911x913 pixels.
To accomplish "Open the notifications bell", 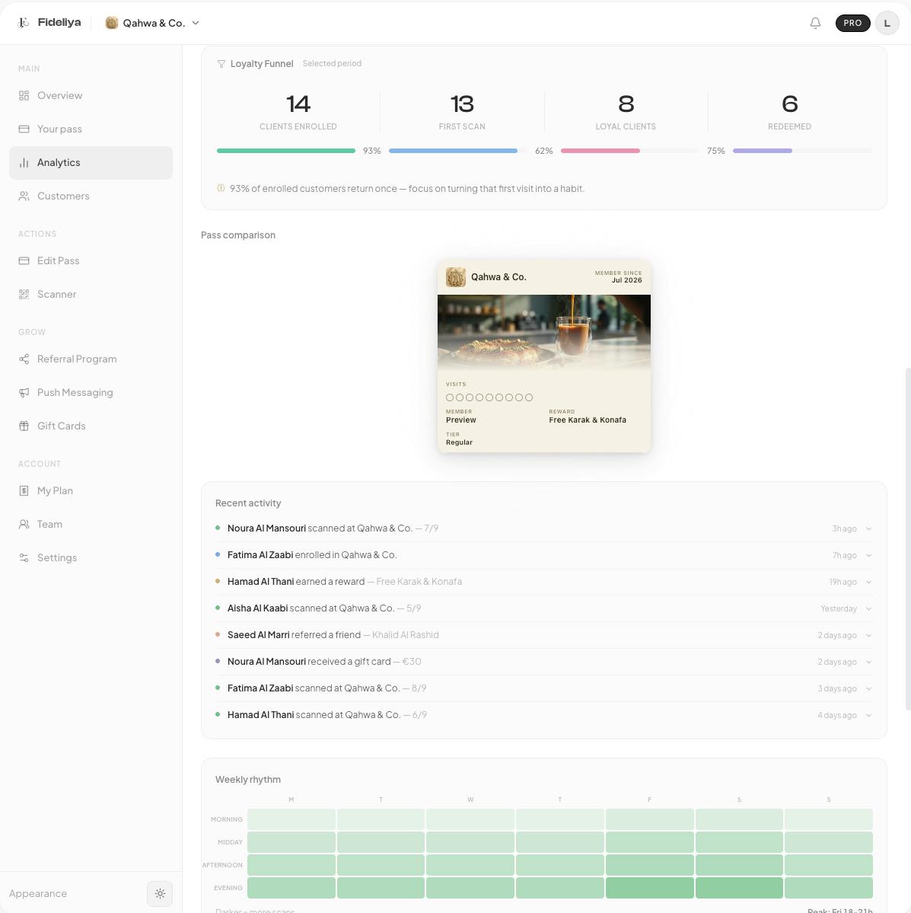I will point(815,23).
